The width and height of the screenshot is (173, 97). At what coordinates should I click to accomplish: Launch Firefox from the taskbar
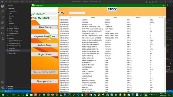click(52, 95)
